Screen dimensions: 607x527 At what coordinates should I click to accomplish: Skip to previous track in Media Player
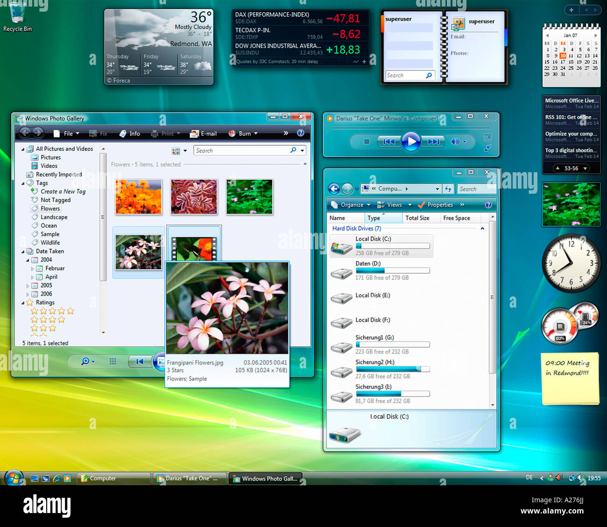(389, 141)
